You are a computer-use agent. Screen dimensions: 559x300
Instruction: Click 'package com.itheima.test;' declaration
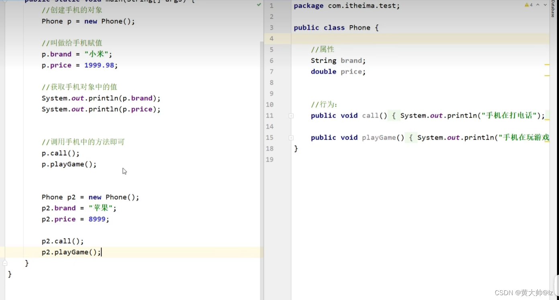click(x=347, y=6)
